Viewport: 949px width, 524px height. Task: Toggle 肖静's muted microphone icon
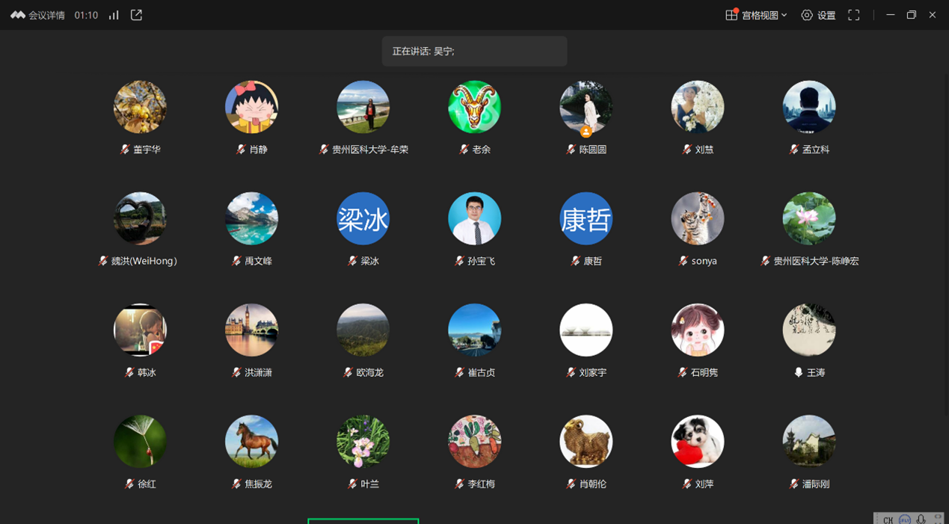(x=241, y=150)
